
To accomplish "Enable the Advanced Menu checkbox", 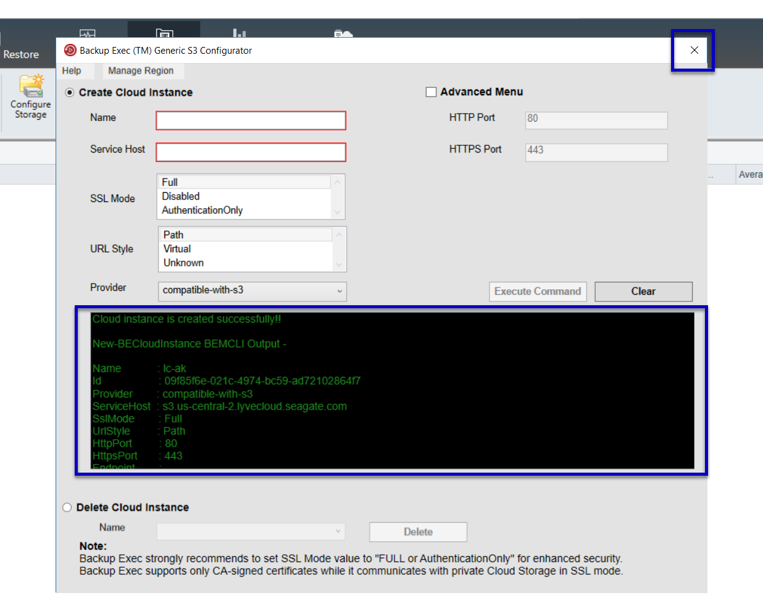I will [432, 92].
